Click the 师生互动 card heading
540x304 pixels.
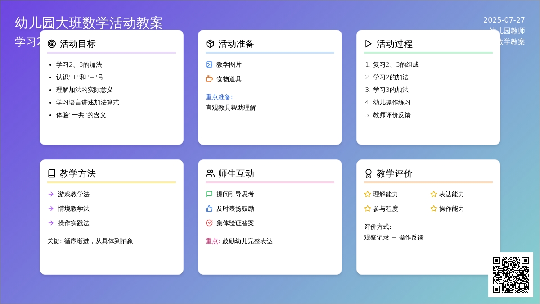236,173
